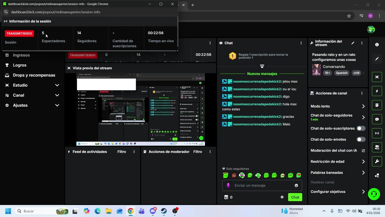Open Filtro in Acciones de moderador

(198, 152)
